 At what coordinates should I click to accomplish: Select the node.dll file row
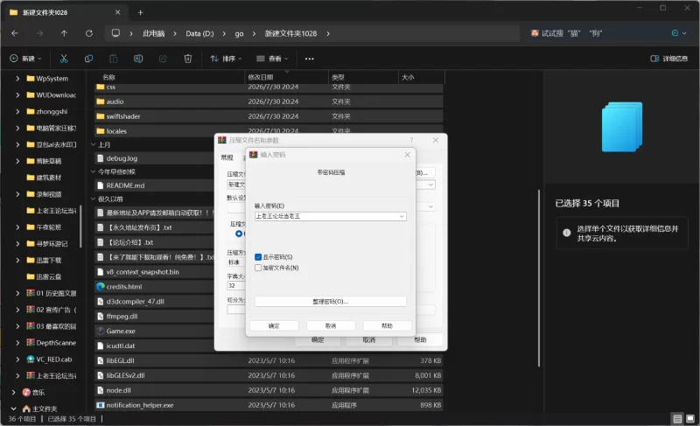[269, 390]
